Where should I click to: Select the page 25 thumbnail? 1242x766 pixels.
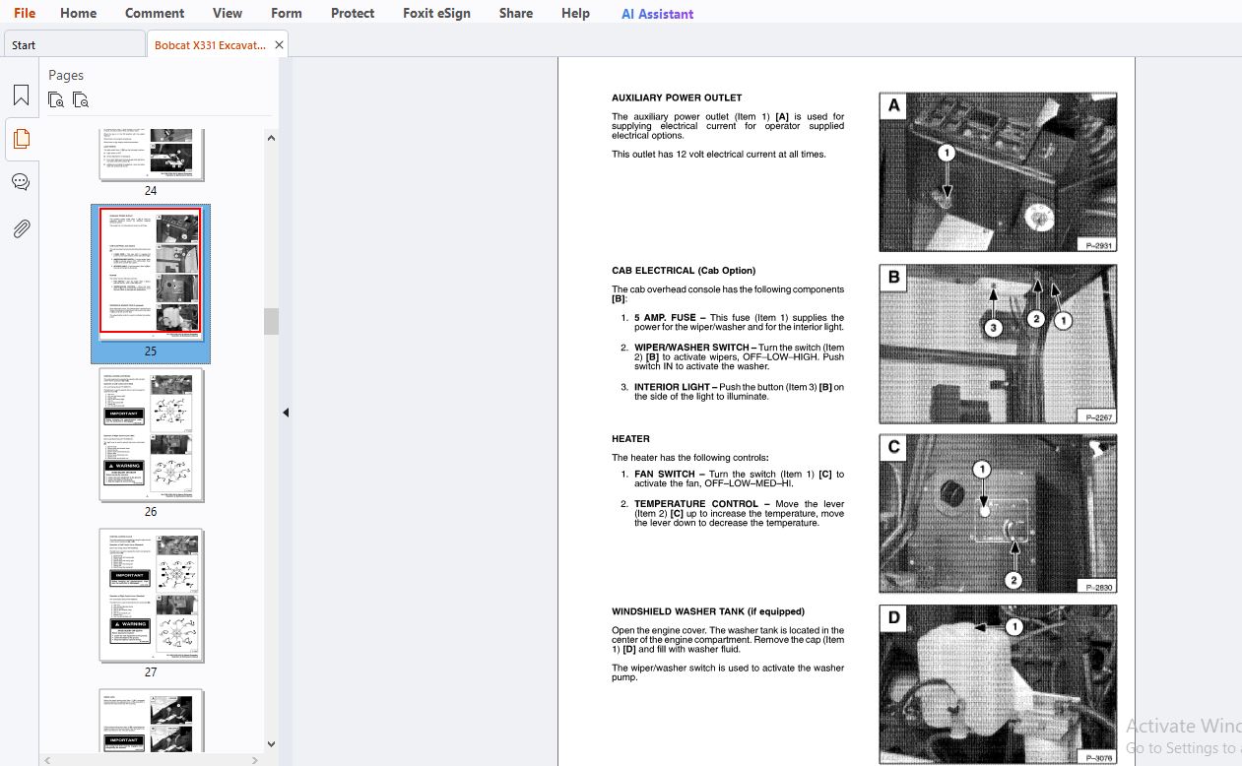coord(151,274)
